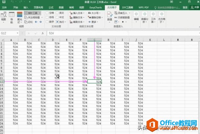This screenshot has height=134, width=200.
Task: Run the 执行 text processing command
Action: 60,22
